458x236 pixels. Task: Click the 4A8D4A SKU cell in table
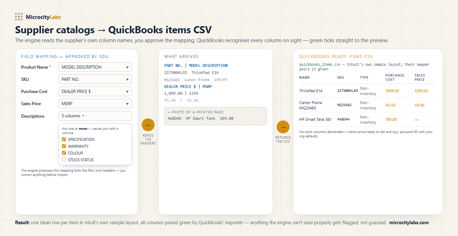pos(343,119)
